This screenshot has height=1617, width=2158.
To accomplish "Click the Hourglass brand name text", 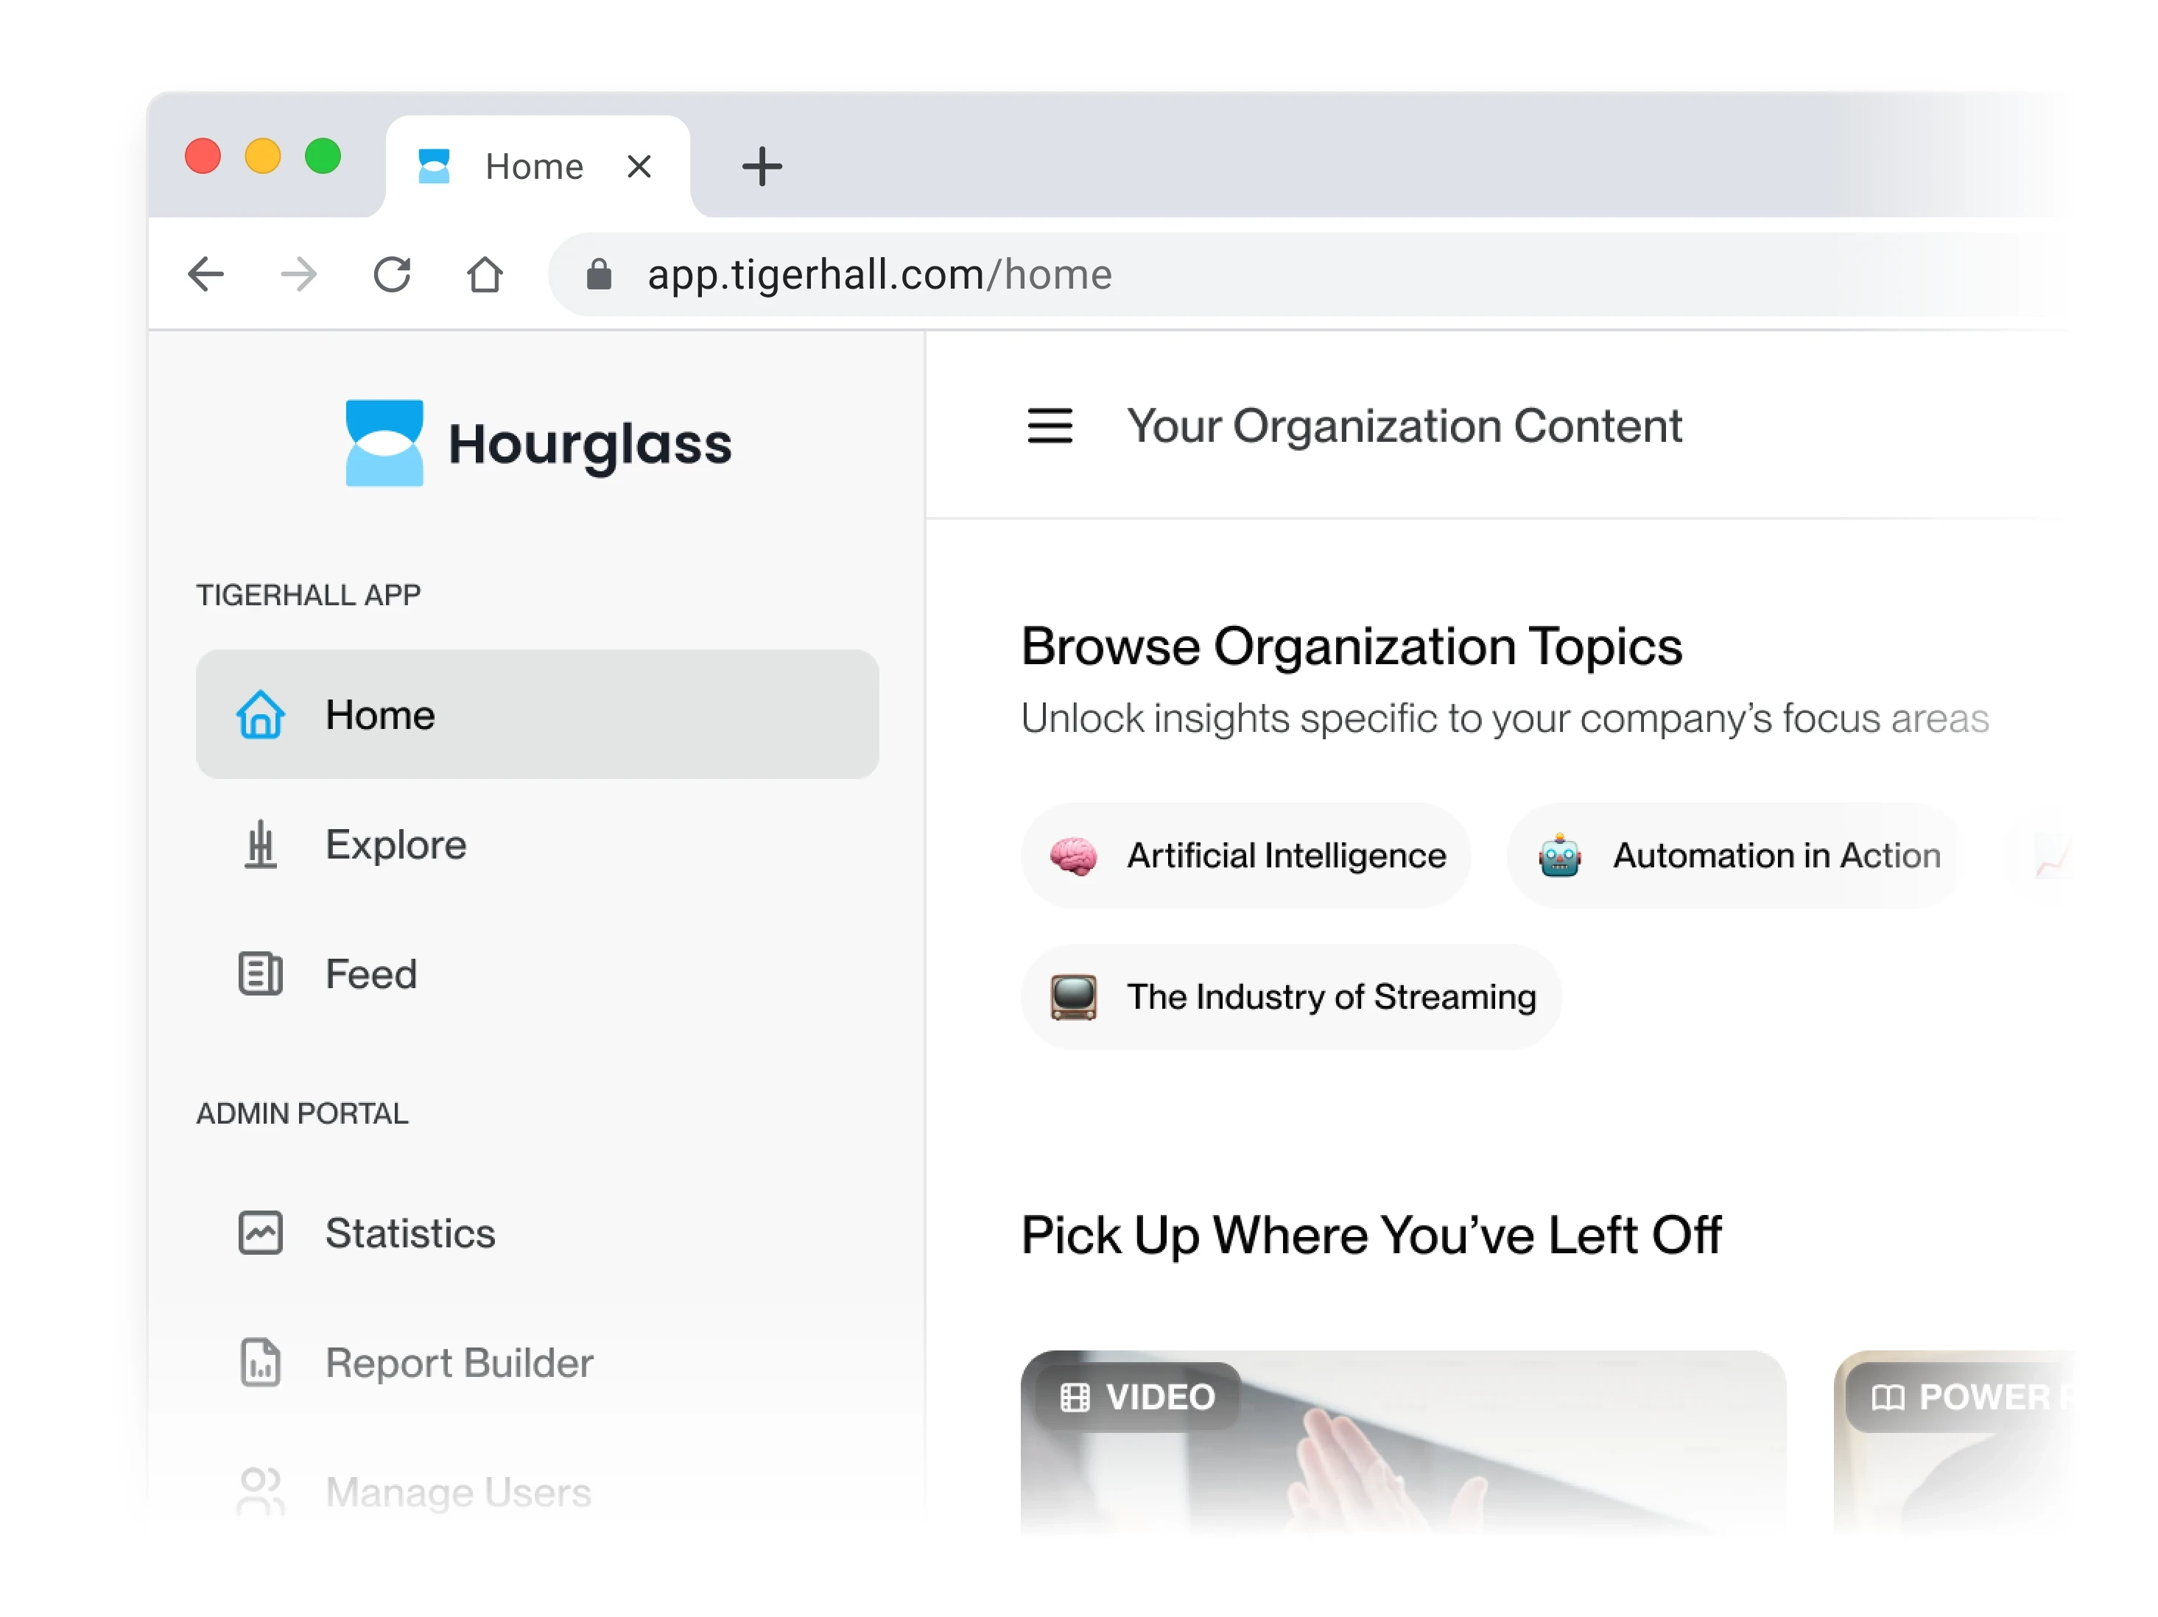I will pyautogui.click(x=590, y=445).
